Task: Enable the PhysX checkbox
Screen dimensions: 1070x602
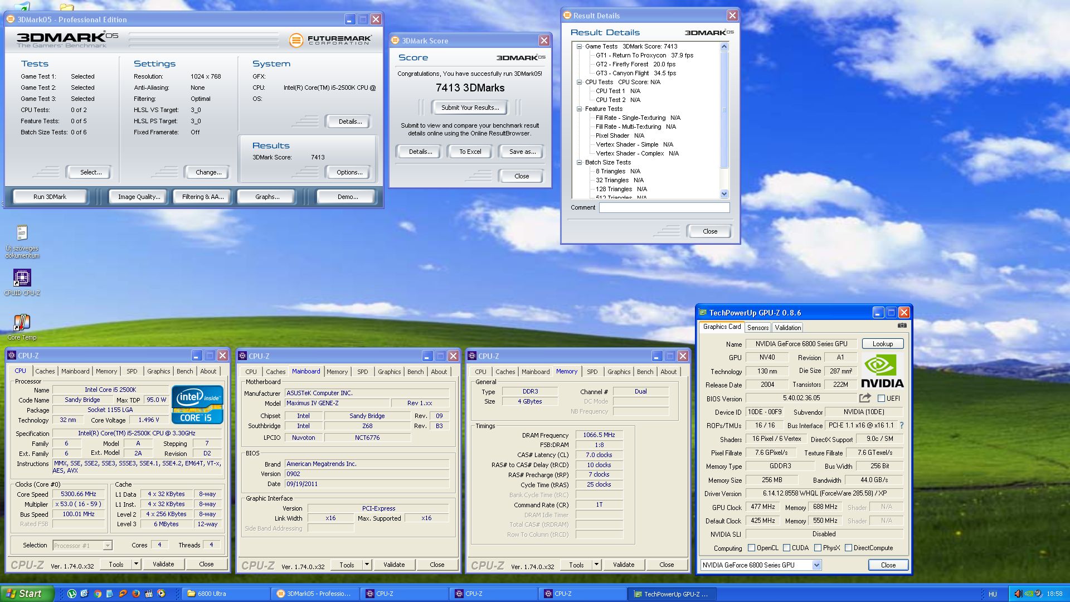Action: coord(818,548)
